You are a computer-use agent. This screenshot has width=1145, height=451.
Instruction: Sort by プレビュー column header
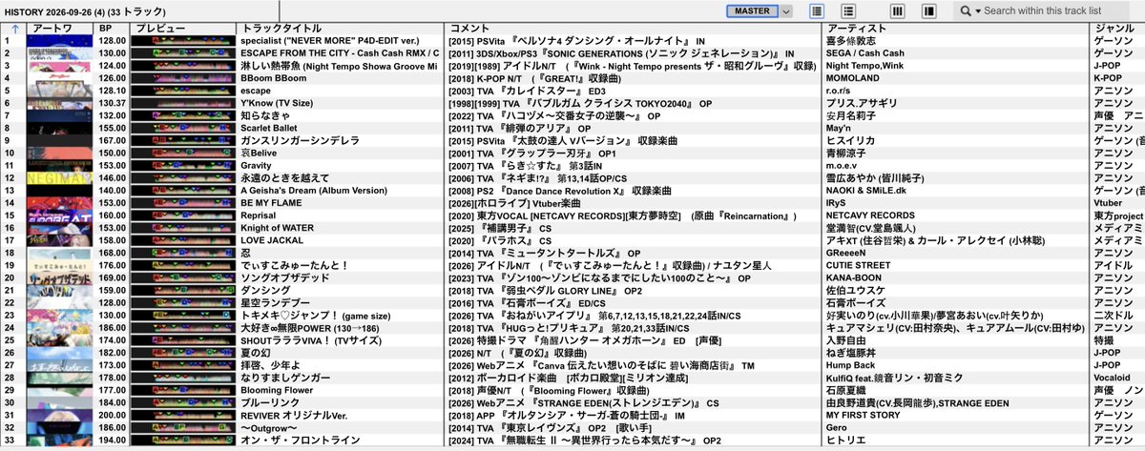click(x=183, y=30)
